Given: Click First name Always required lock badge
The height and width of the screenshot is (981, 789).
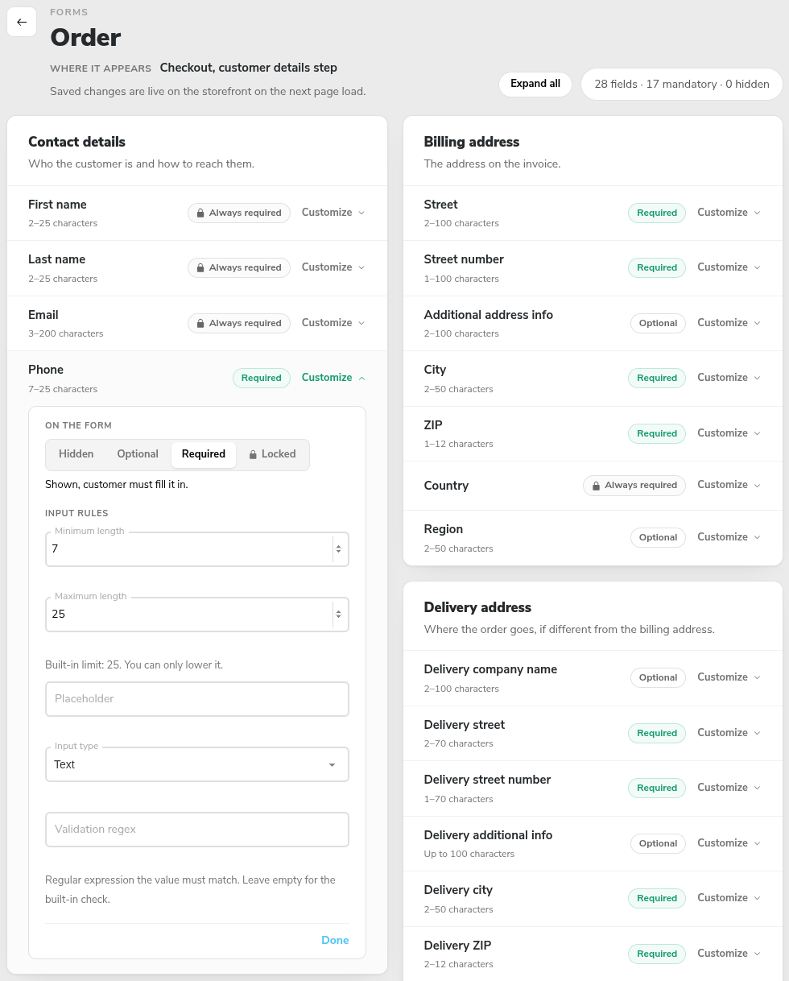Looking at the screenshot, I should click(239, 213).
